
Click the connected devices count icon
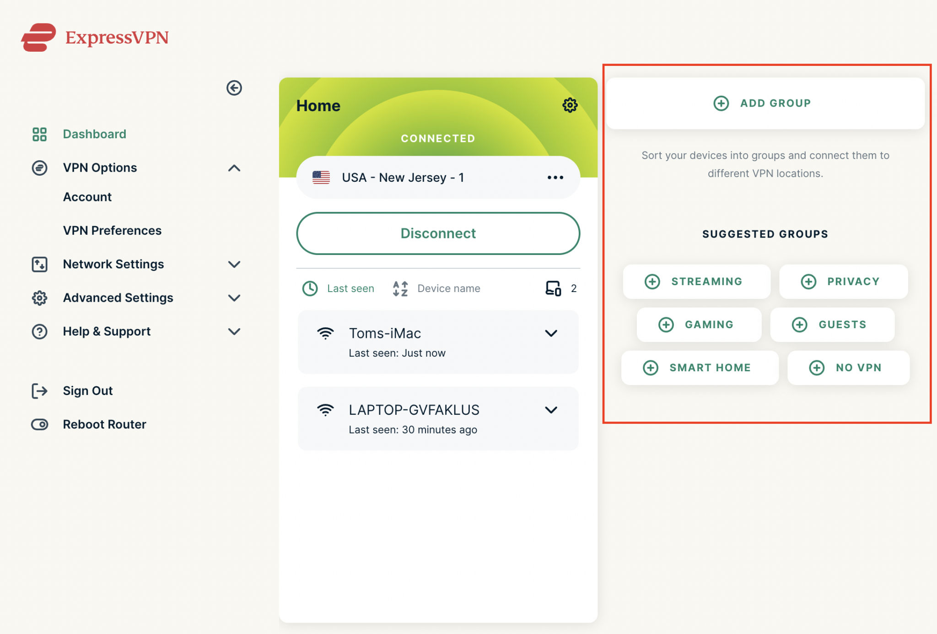tap(553, 288)
